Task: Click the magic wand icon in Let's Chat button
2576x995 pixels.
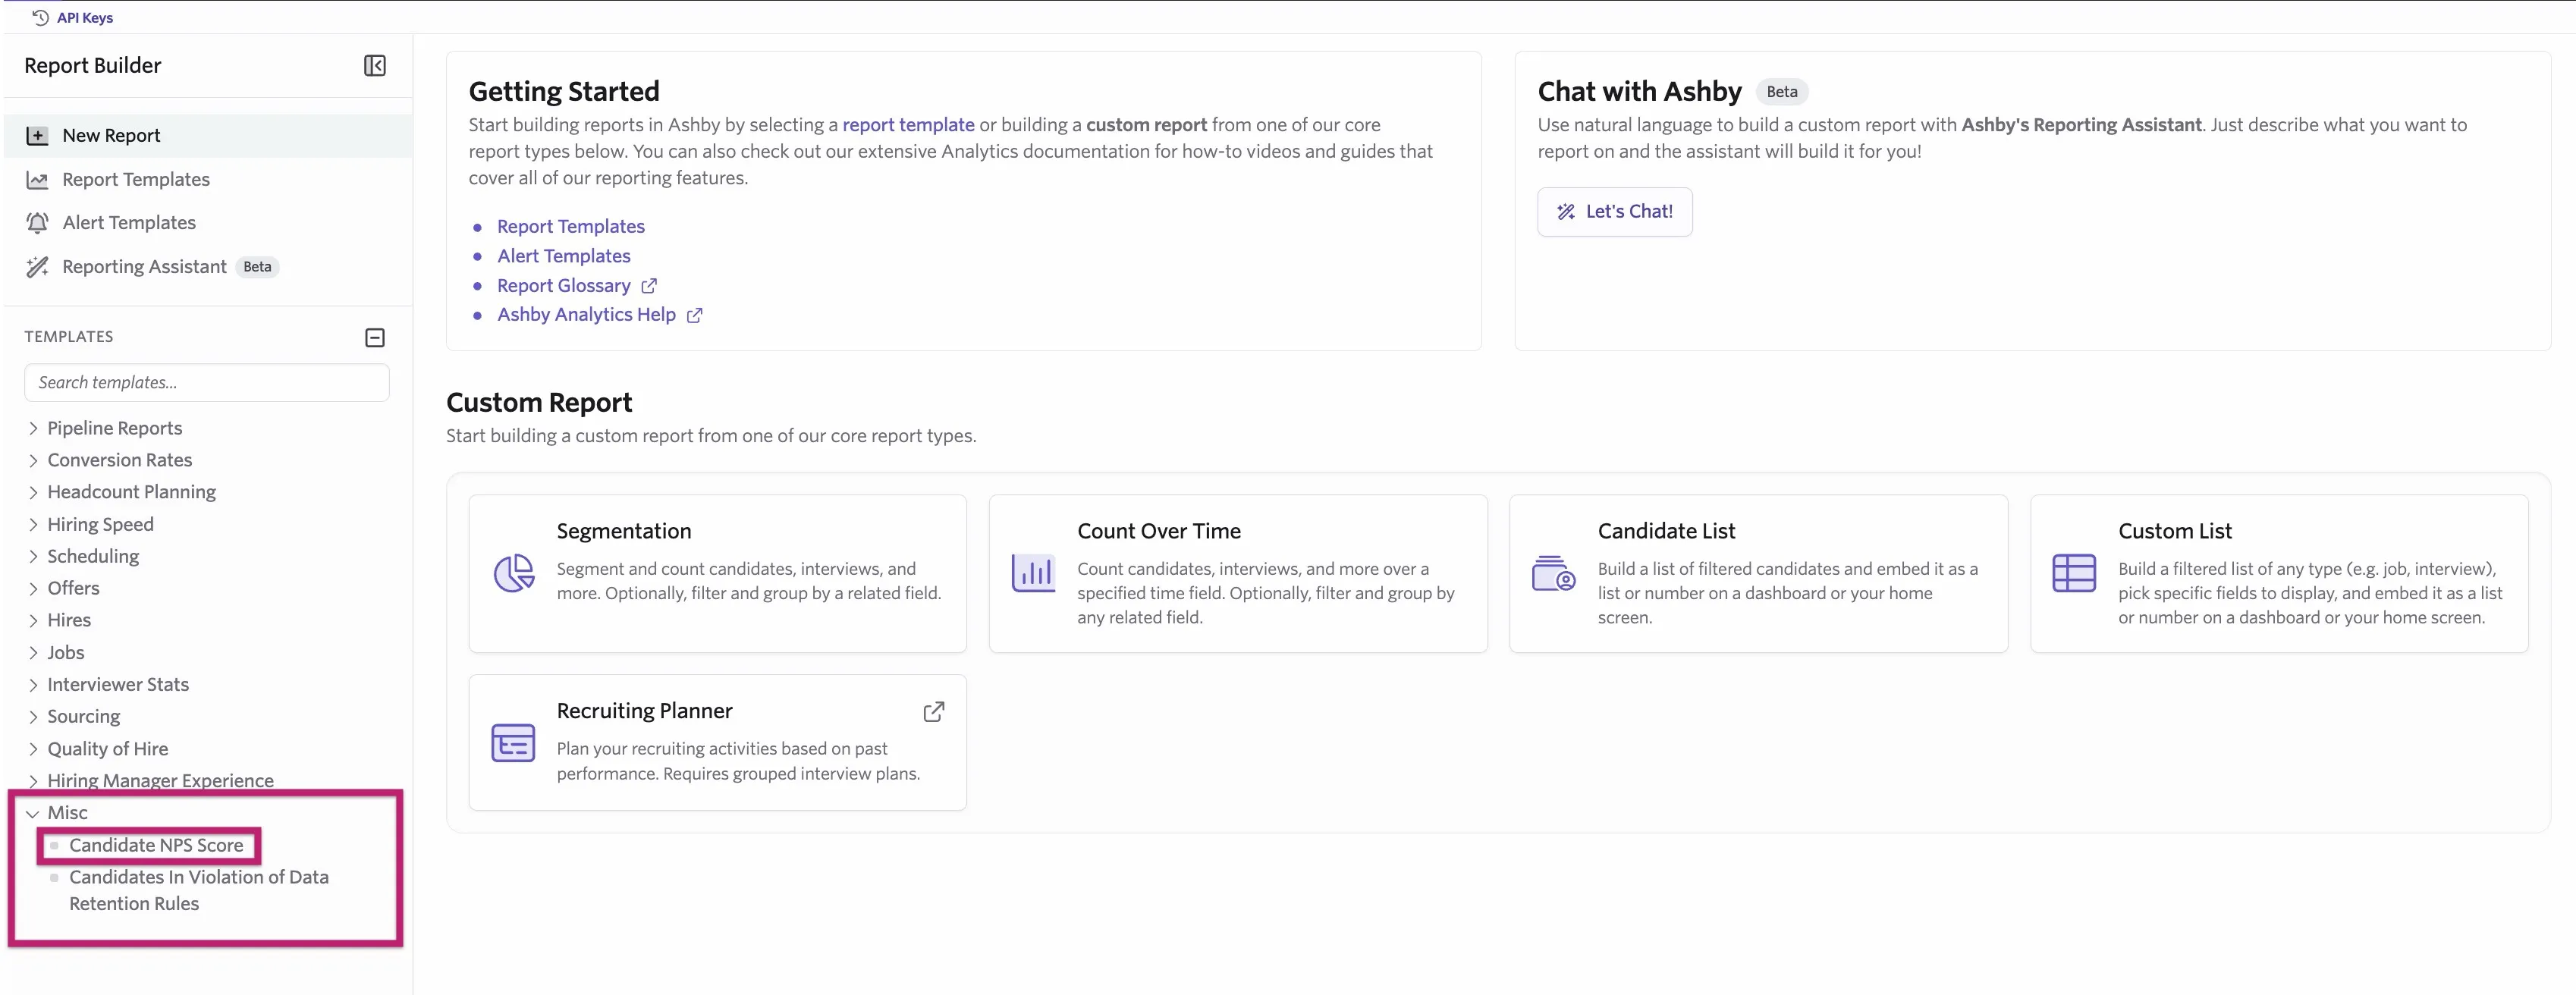Action: point(1566,212)
